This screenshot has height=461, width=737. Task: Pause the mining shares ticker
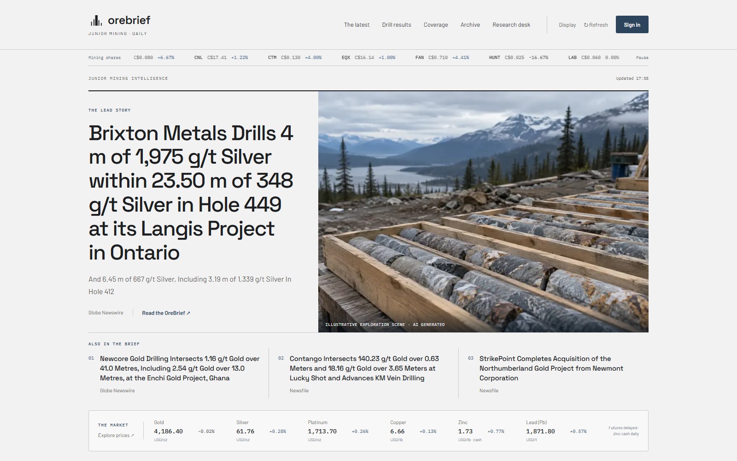click(642, 58)
